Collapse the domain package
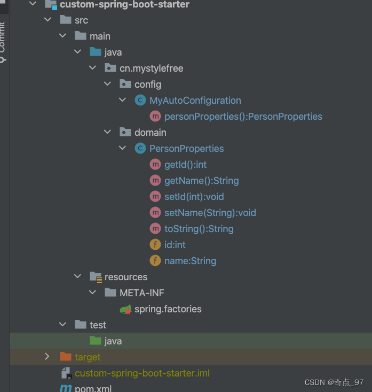Screen dimensions: 372x392 pos(107,133)
